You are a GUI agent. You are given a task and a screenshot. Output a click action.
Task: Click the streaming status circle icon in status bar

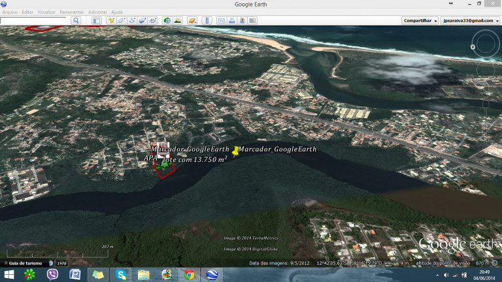495,263
